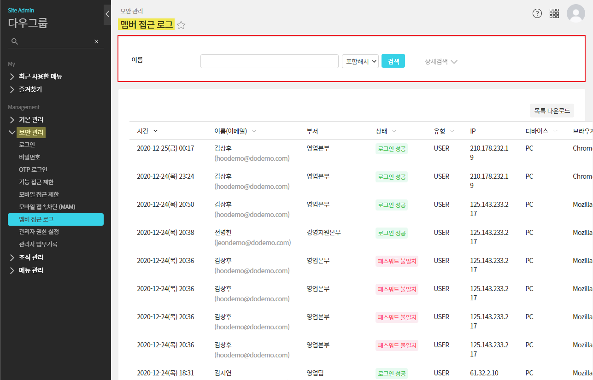Sort log by 시간 column arrow
The width and height of the screenshot is (593, 380).
155,131
